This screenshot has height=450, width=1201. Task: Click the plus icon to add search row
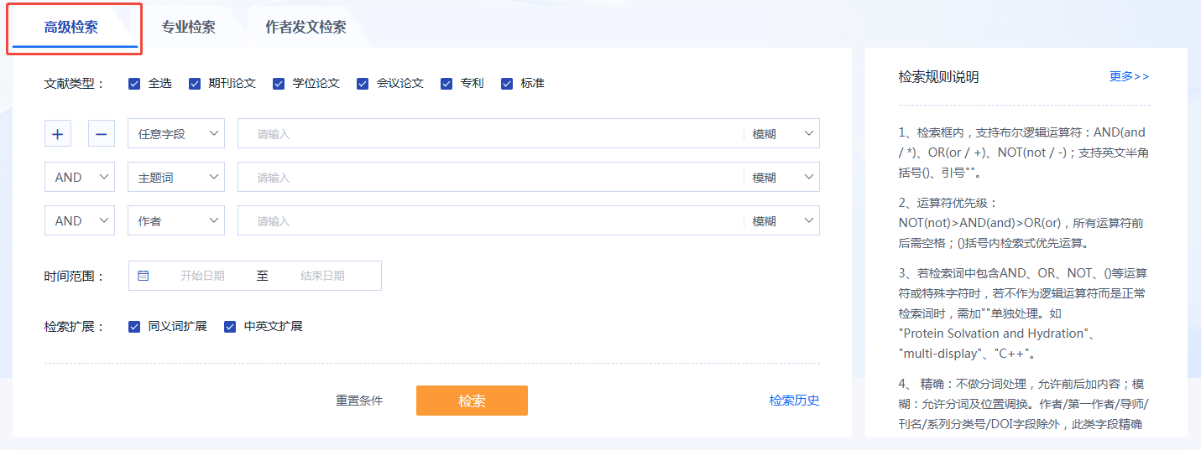coord(58,133)
